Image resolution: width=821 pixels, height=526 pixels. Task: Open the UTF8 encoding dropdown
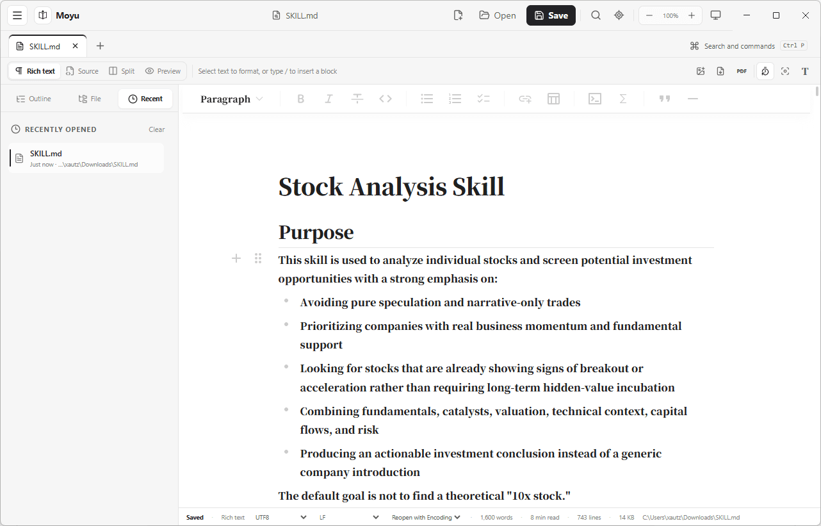point(281,517)
